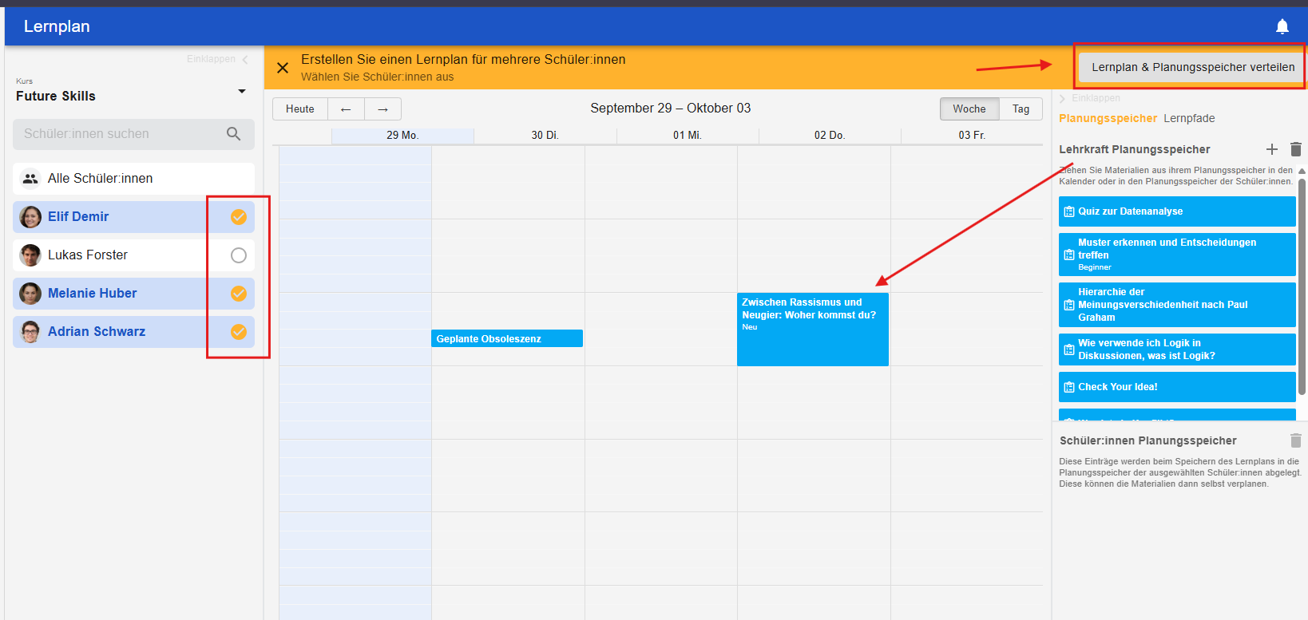This screenshot has height=620, width=1308.
Task: Collapse the left student sidebar
Action: point(217,59)
